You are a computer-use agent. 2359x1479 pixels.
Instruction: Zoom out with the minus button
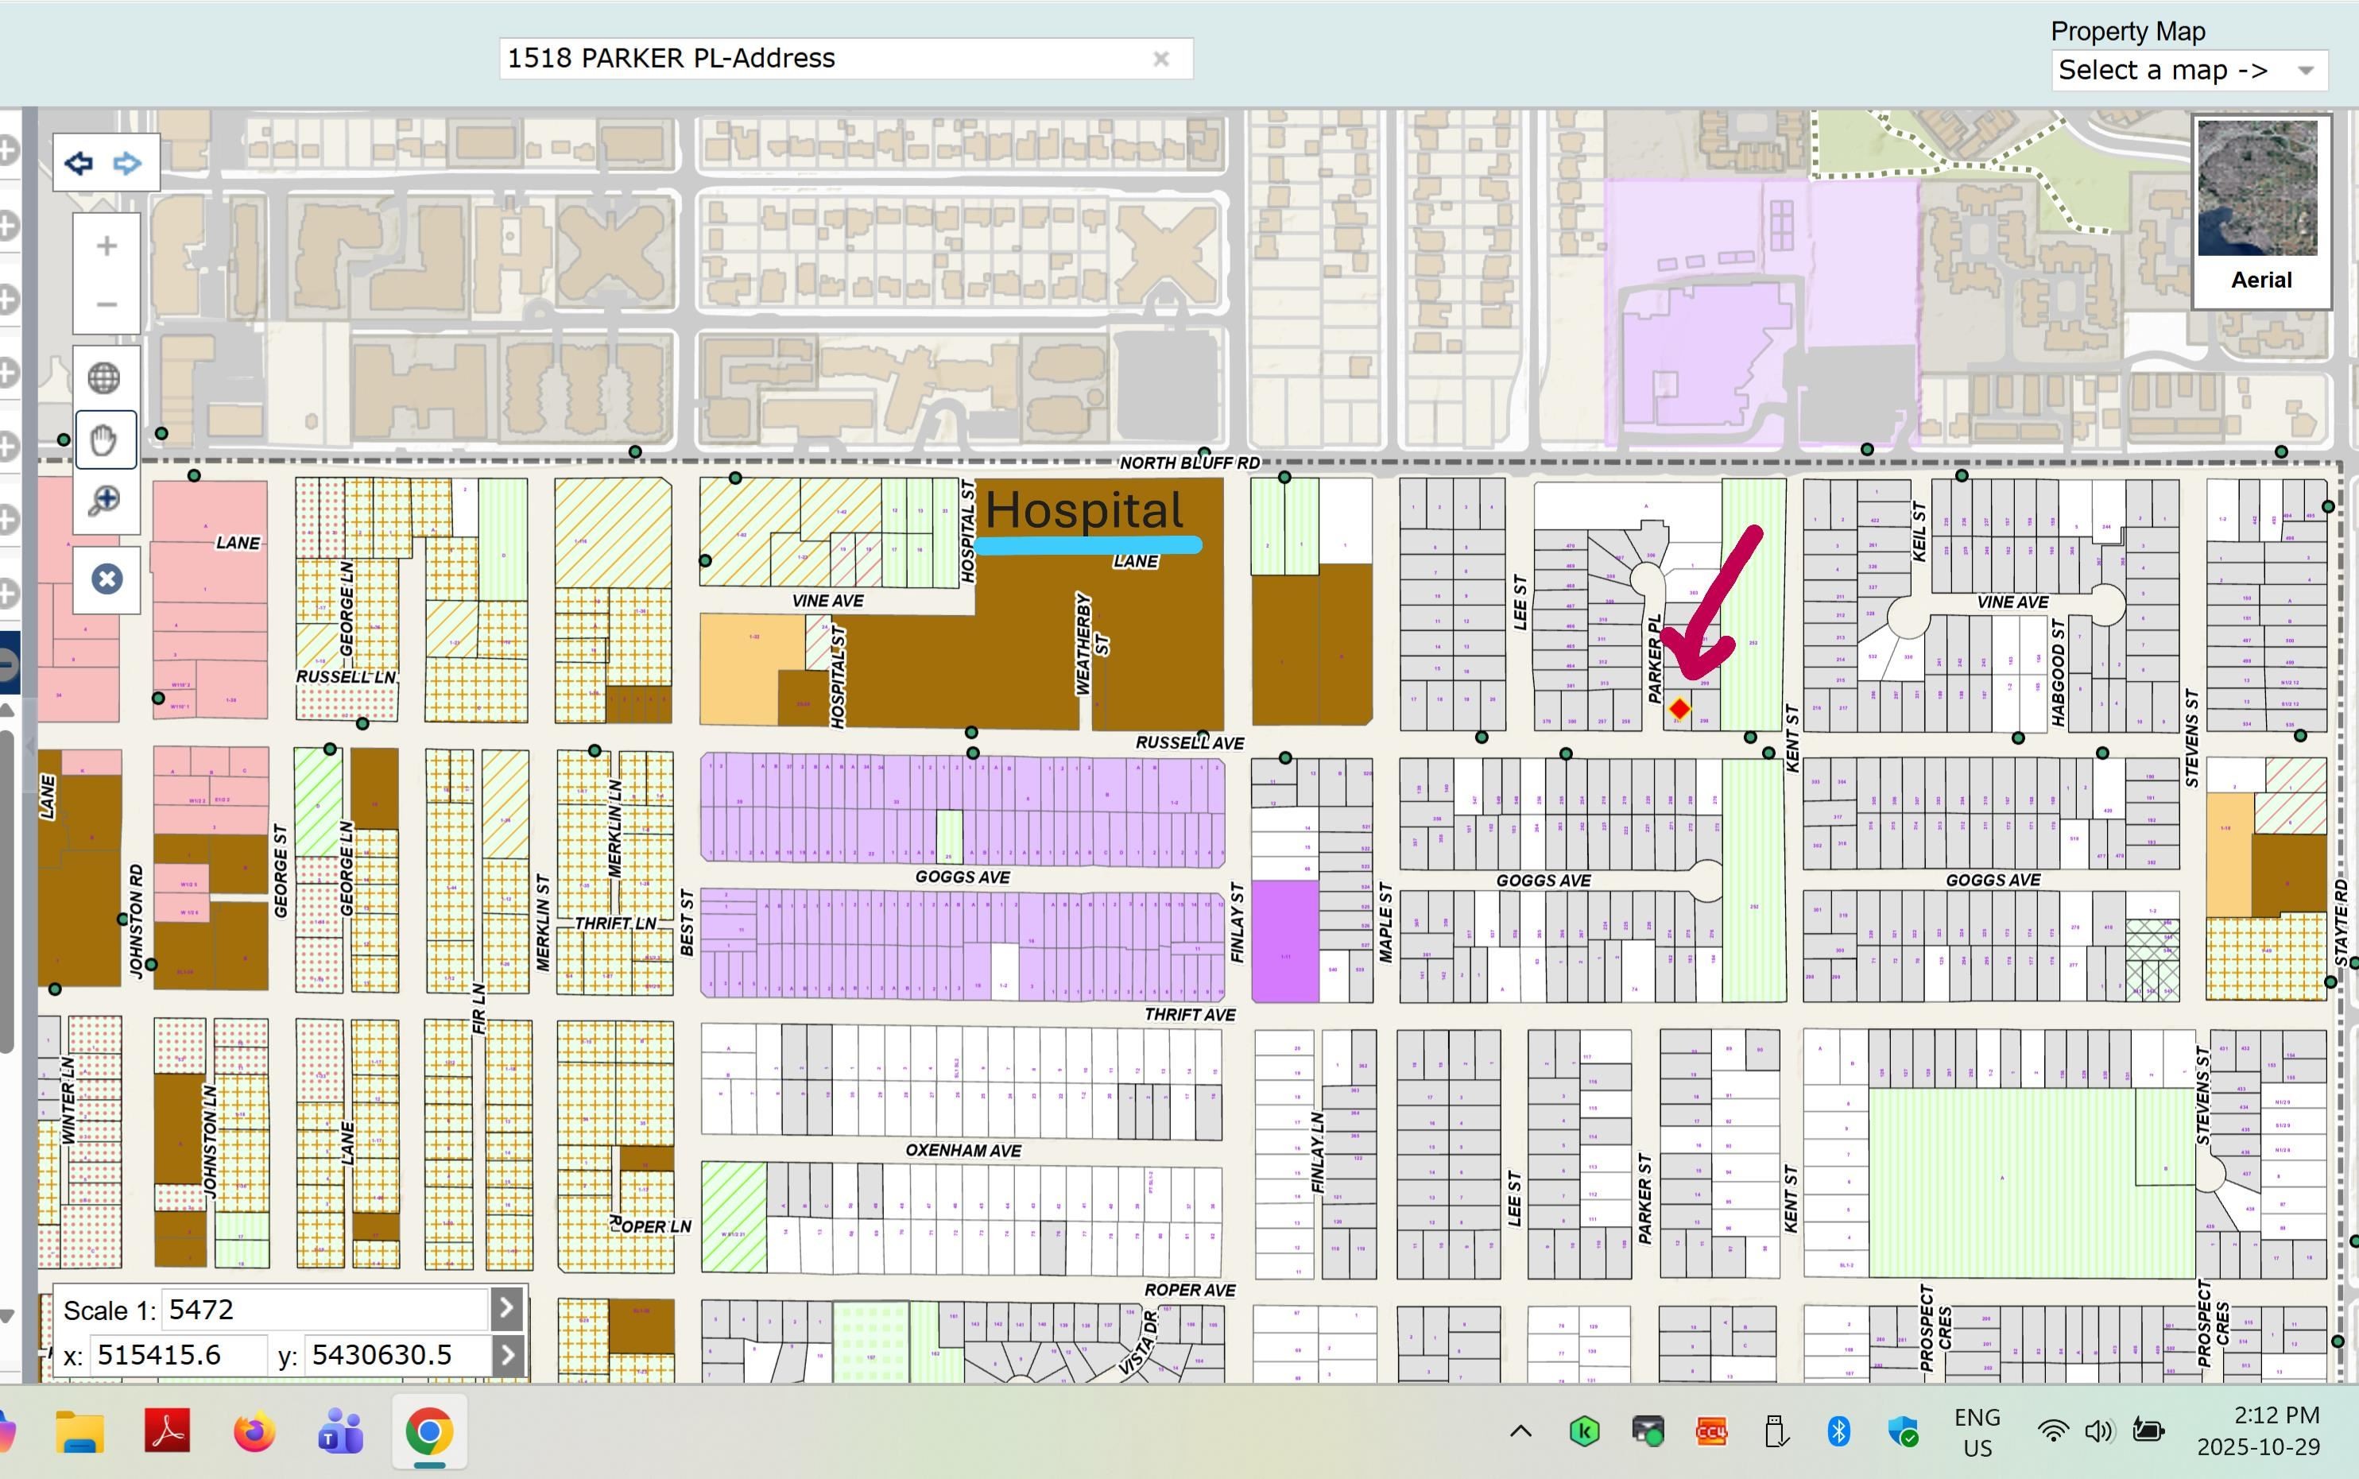coord(107,304)
